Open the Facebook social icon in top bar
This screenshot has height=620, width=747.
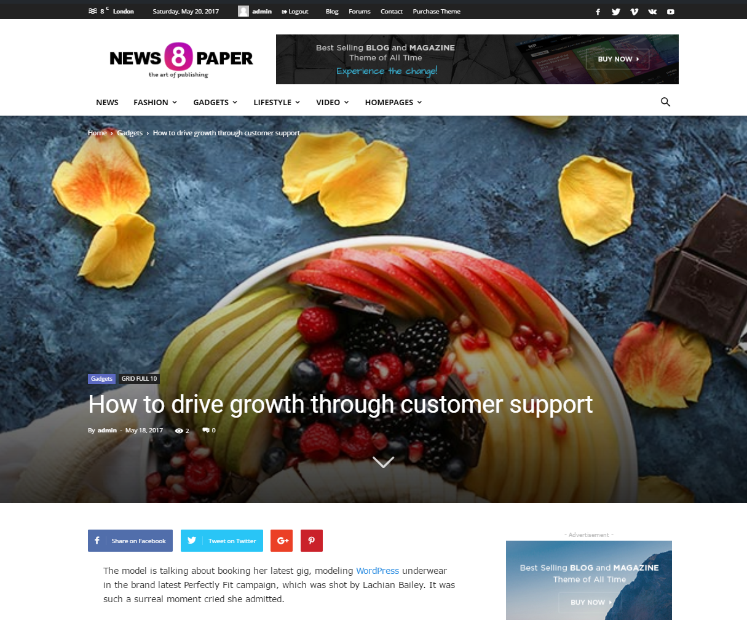click(598, 12)
